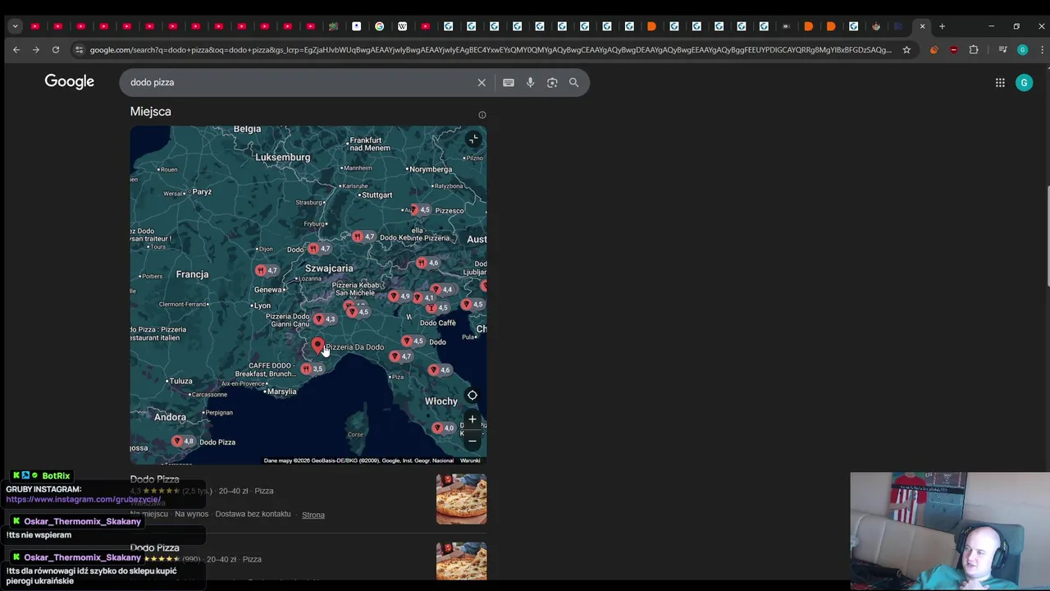
Task: Zoom in on the map
Action: tap(472, 419)
